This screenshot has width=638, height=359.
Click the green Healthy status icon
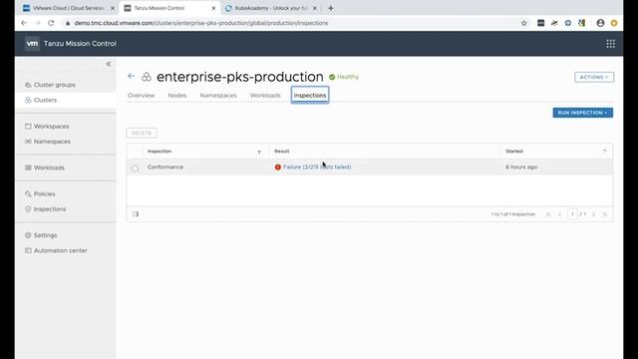[x=332, y=77]
